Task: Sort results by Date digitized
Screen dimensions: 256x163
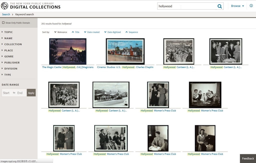Action: tap(112, 32)
